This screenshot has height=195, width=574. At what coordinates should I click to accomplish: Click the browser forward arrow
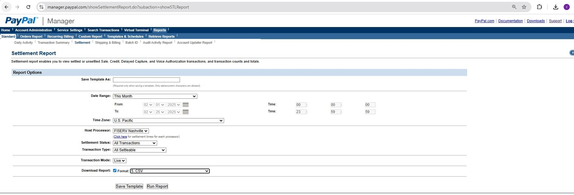click(17, 7)
